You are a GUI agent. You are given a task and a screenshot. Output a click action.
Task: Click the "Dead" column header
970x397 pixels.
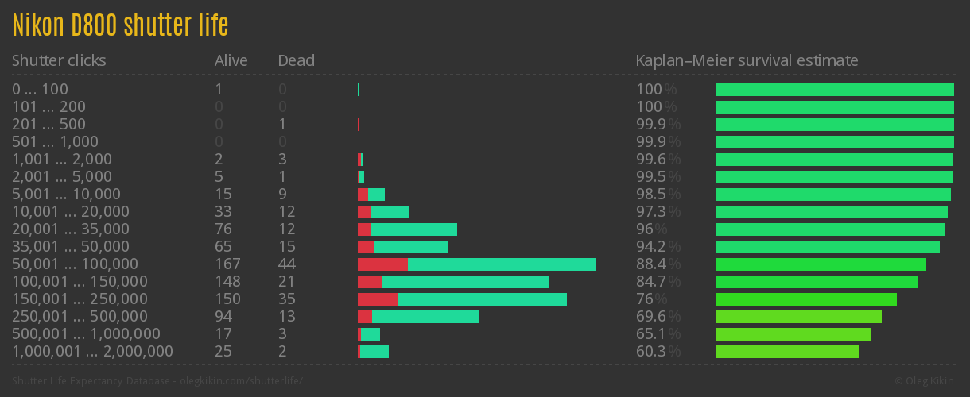tap(296, 60)
